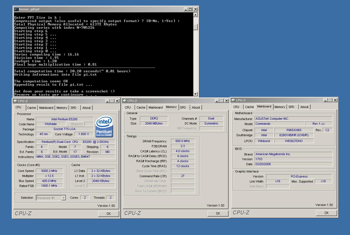Click the Intel Pentium Dual-Core logo

pos(104,127)
